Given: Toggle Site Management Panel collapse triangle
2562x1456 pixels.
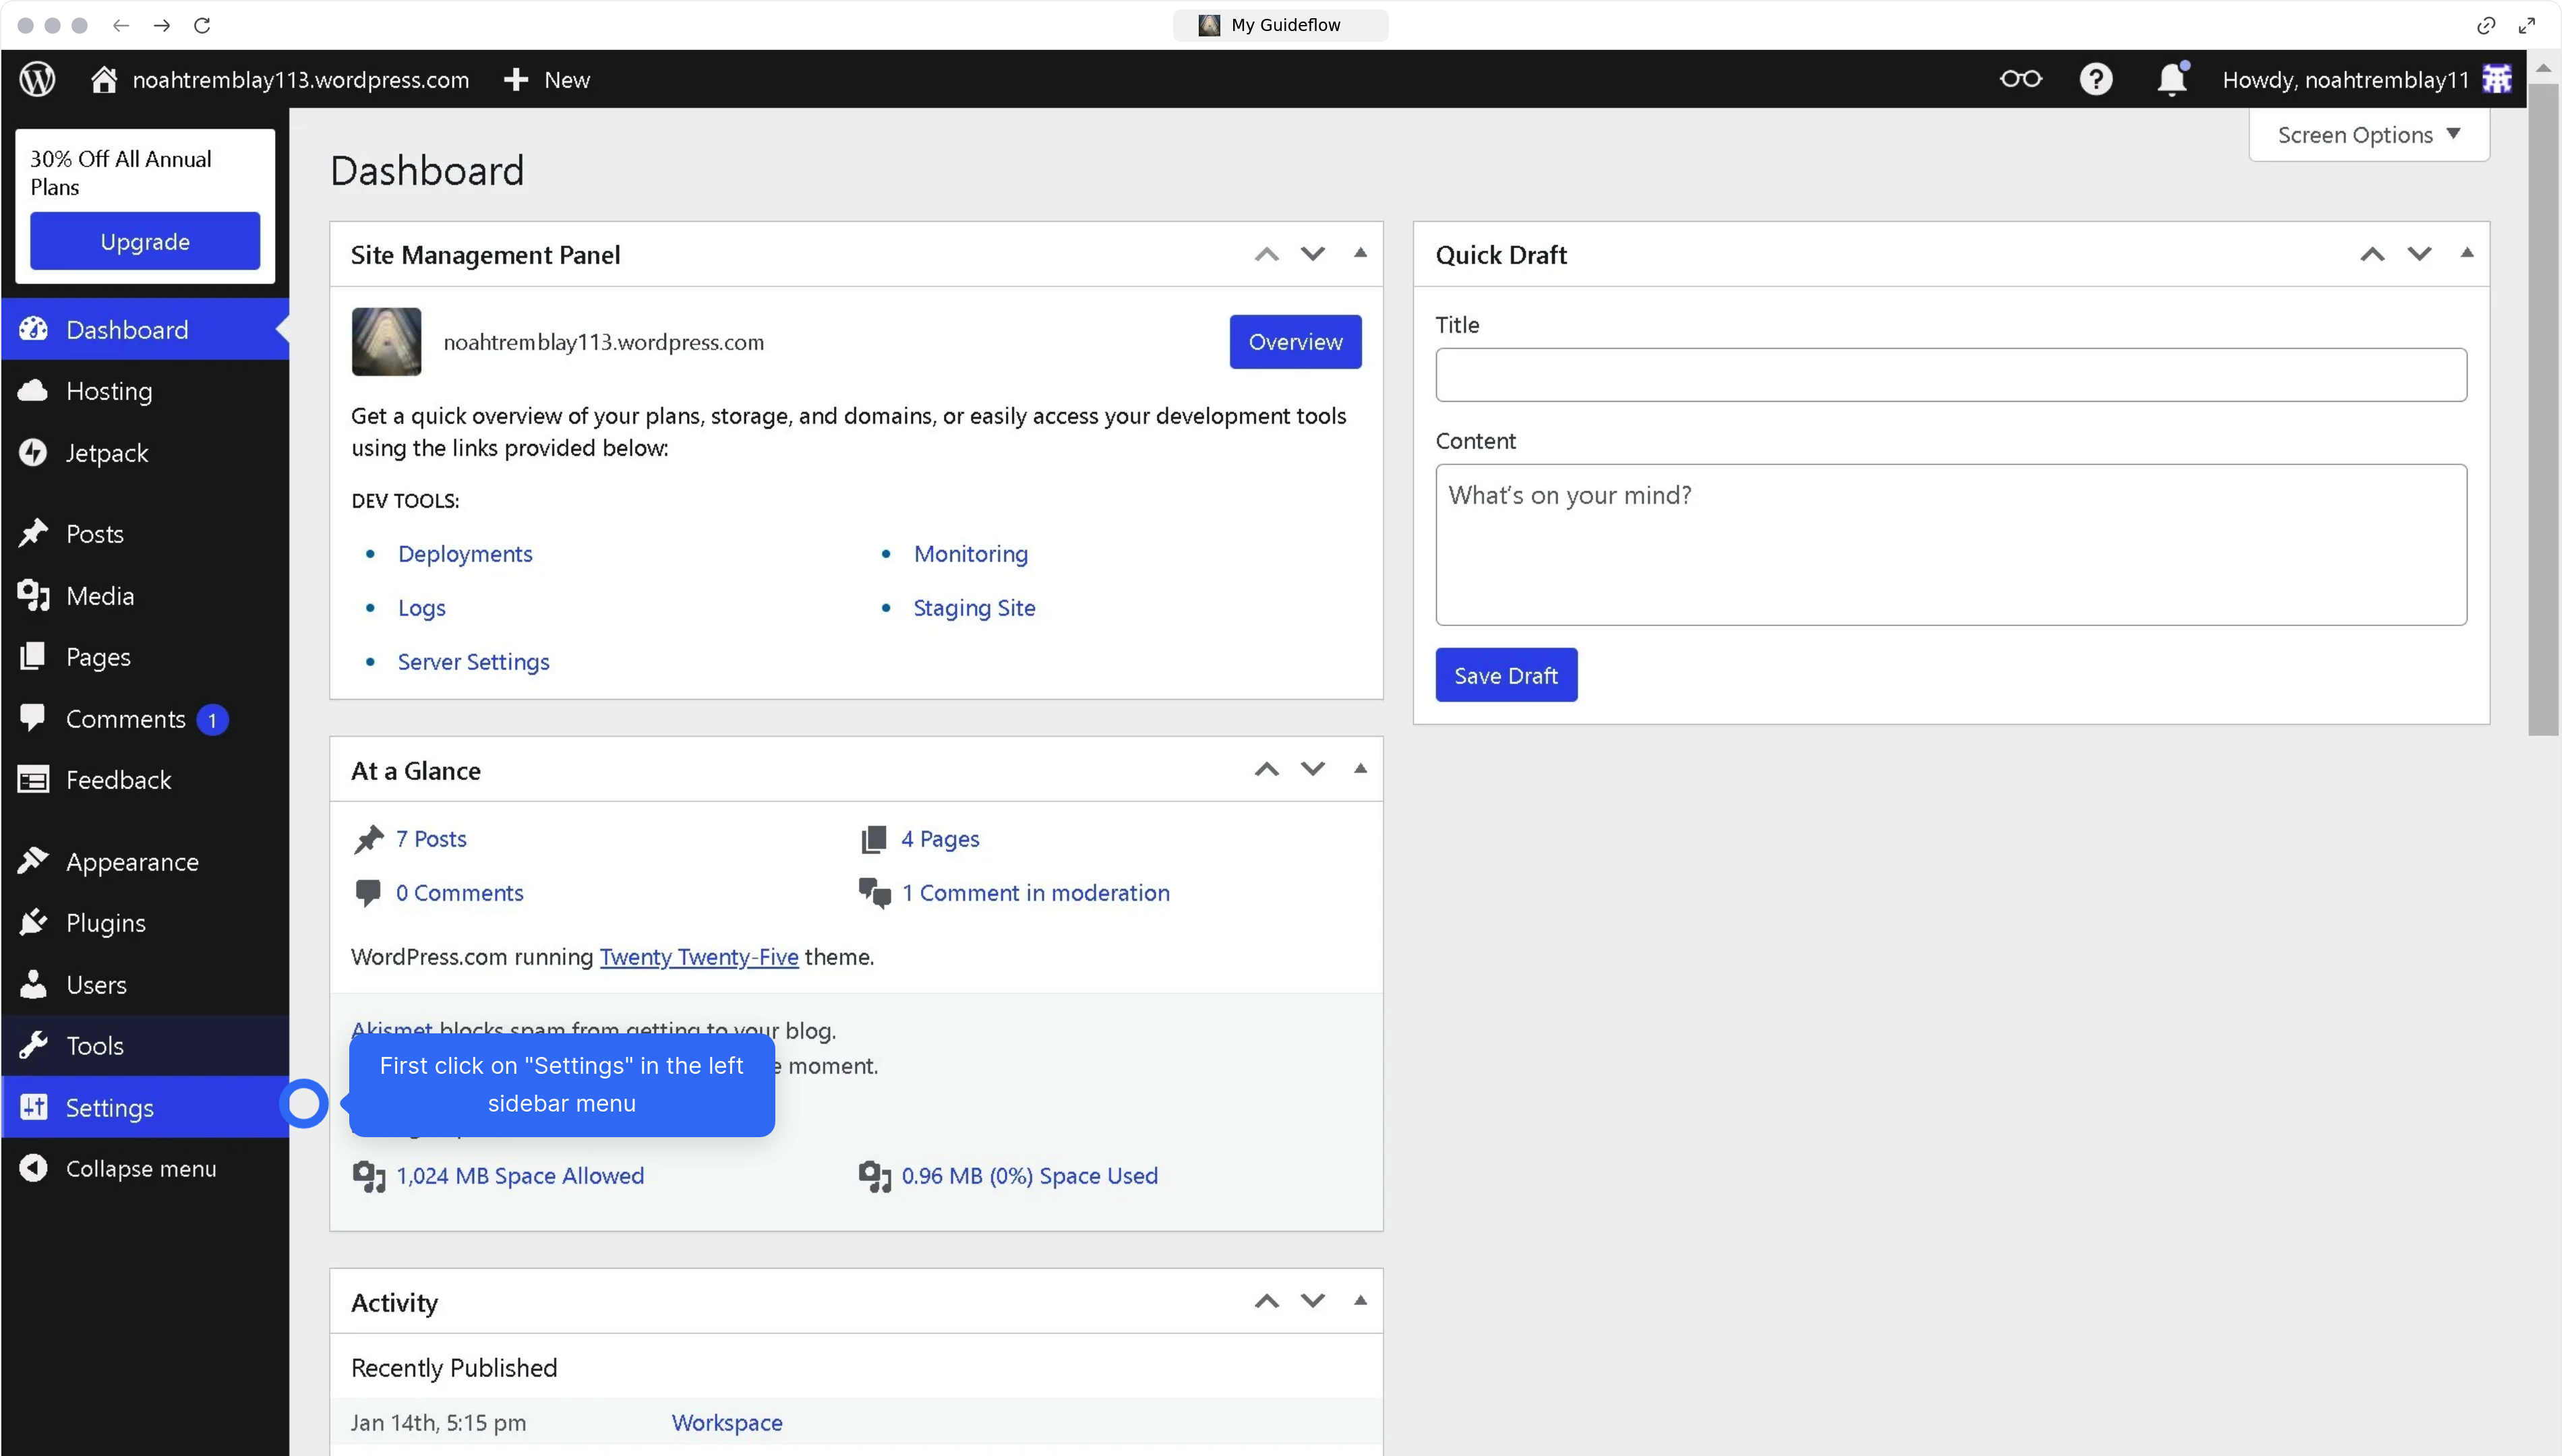Looking at the screenshot, I should pos(1360,253).
